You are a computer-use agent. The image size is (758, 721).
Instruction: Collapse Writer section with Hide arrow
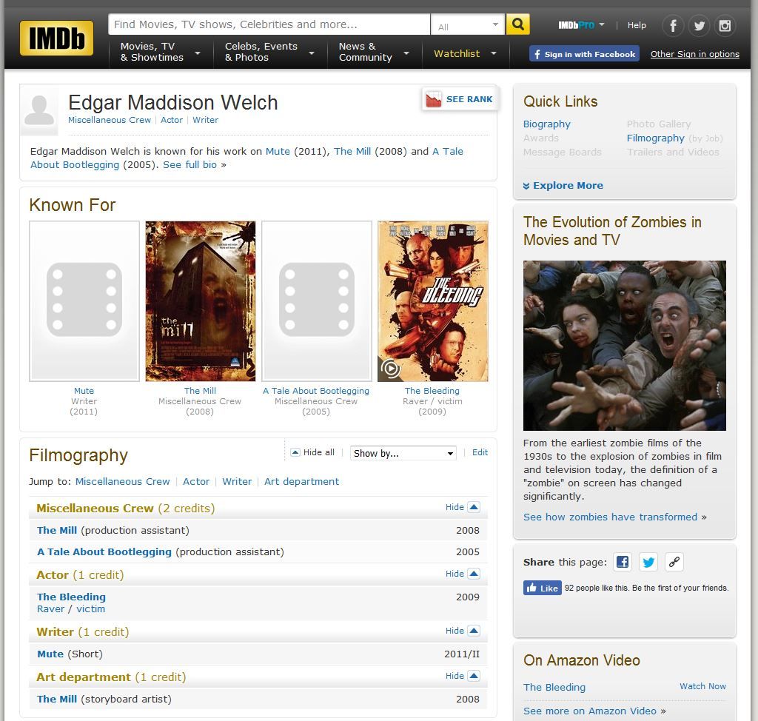point(474,631)
